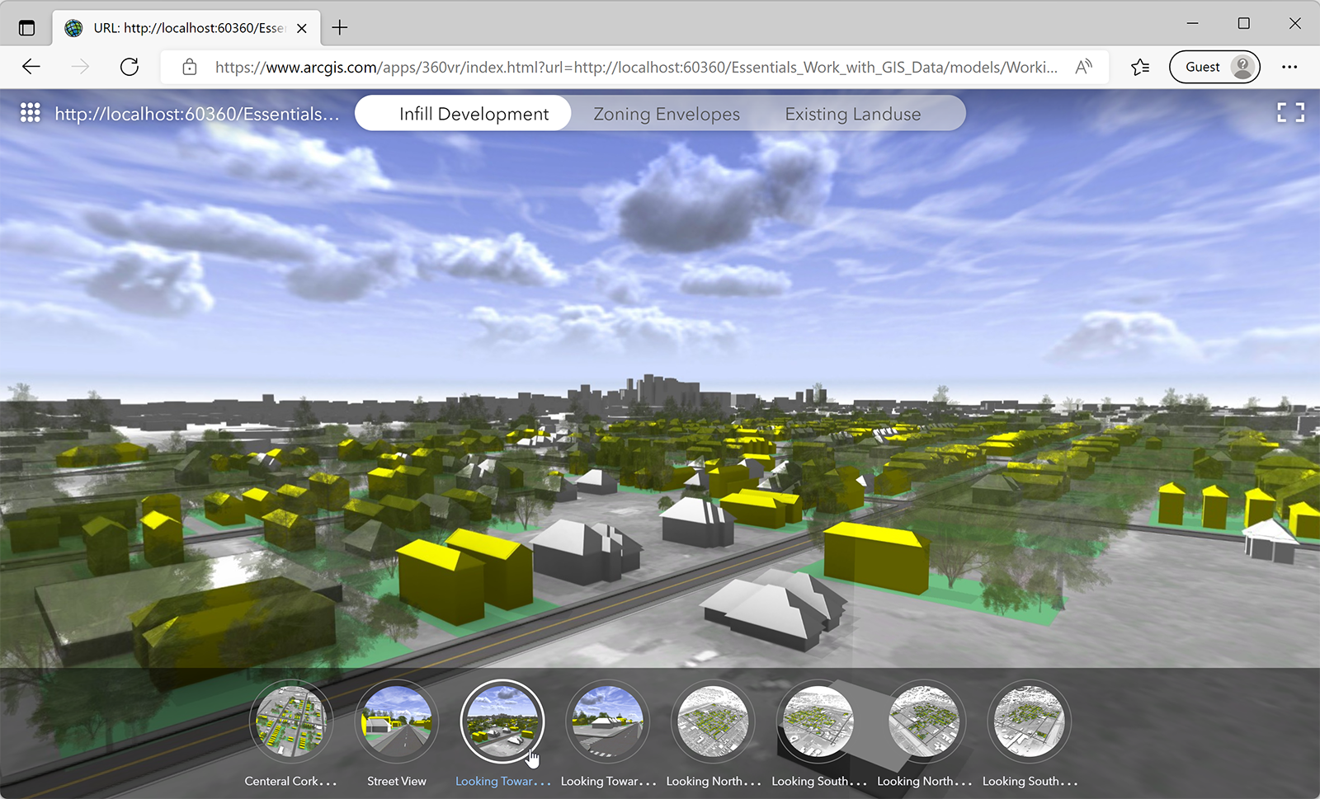
Task: Select the Street View viewpoint thumbnail
Action: click(397, 721)
